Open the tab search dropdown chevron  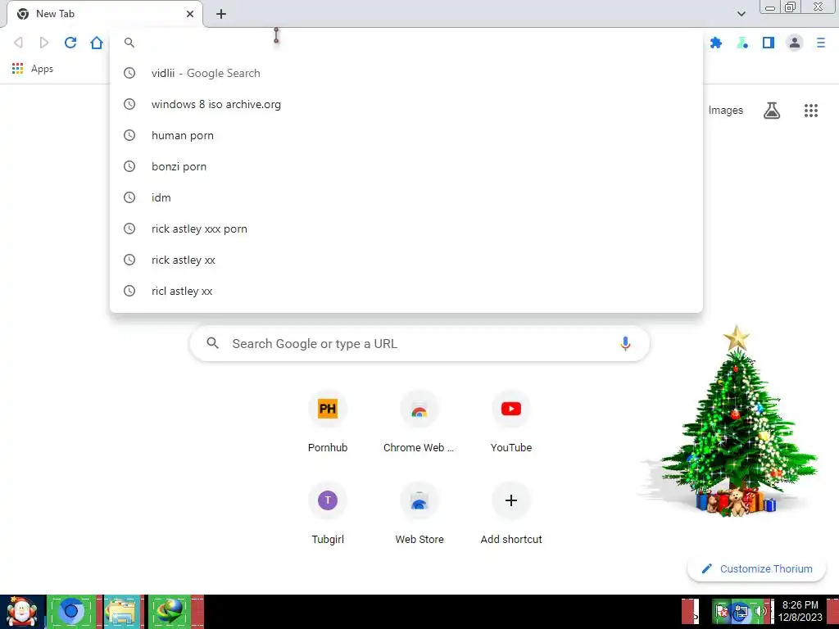[x=741, y=14]
